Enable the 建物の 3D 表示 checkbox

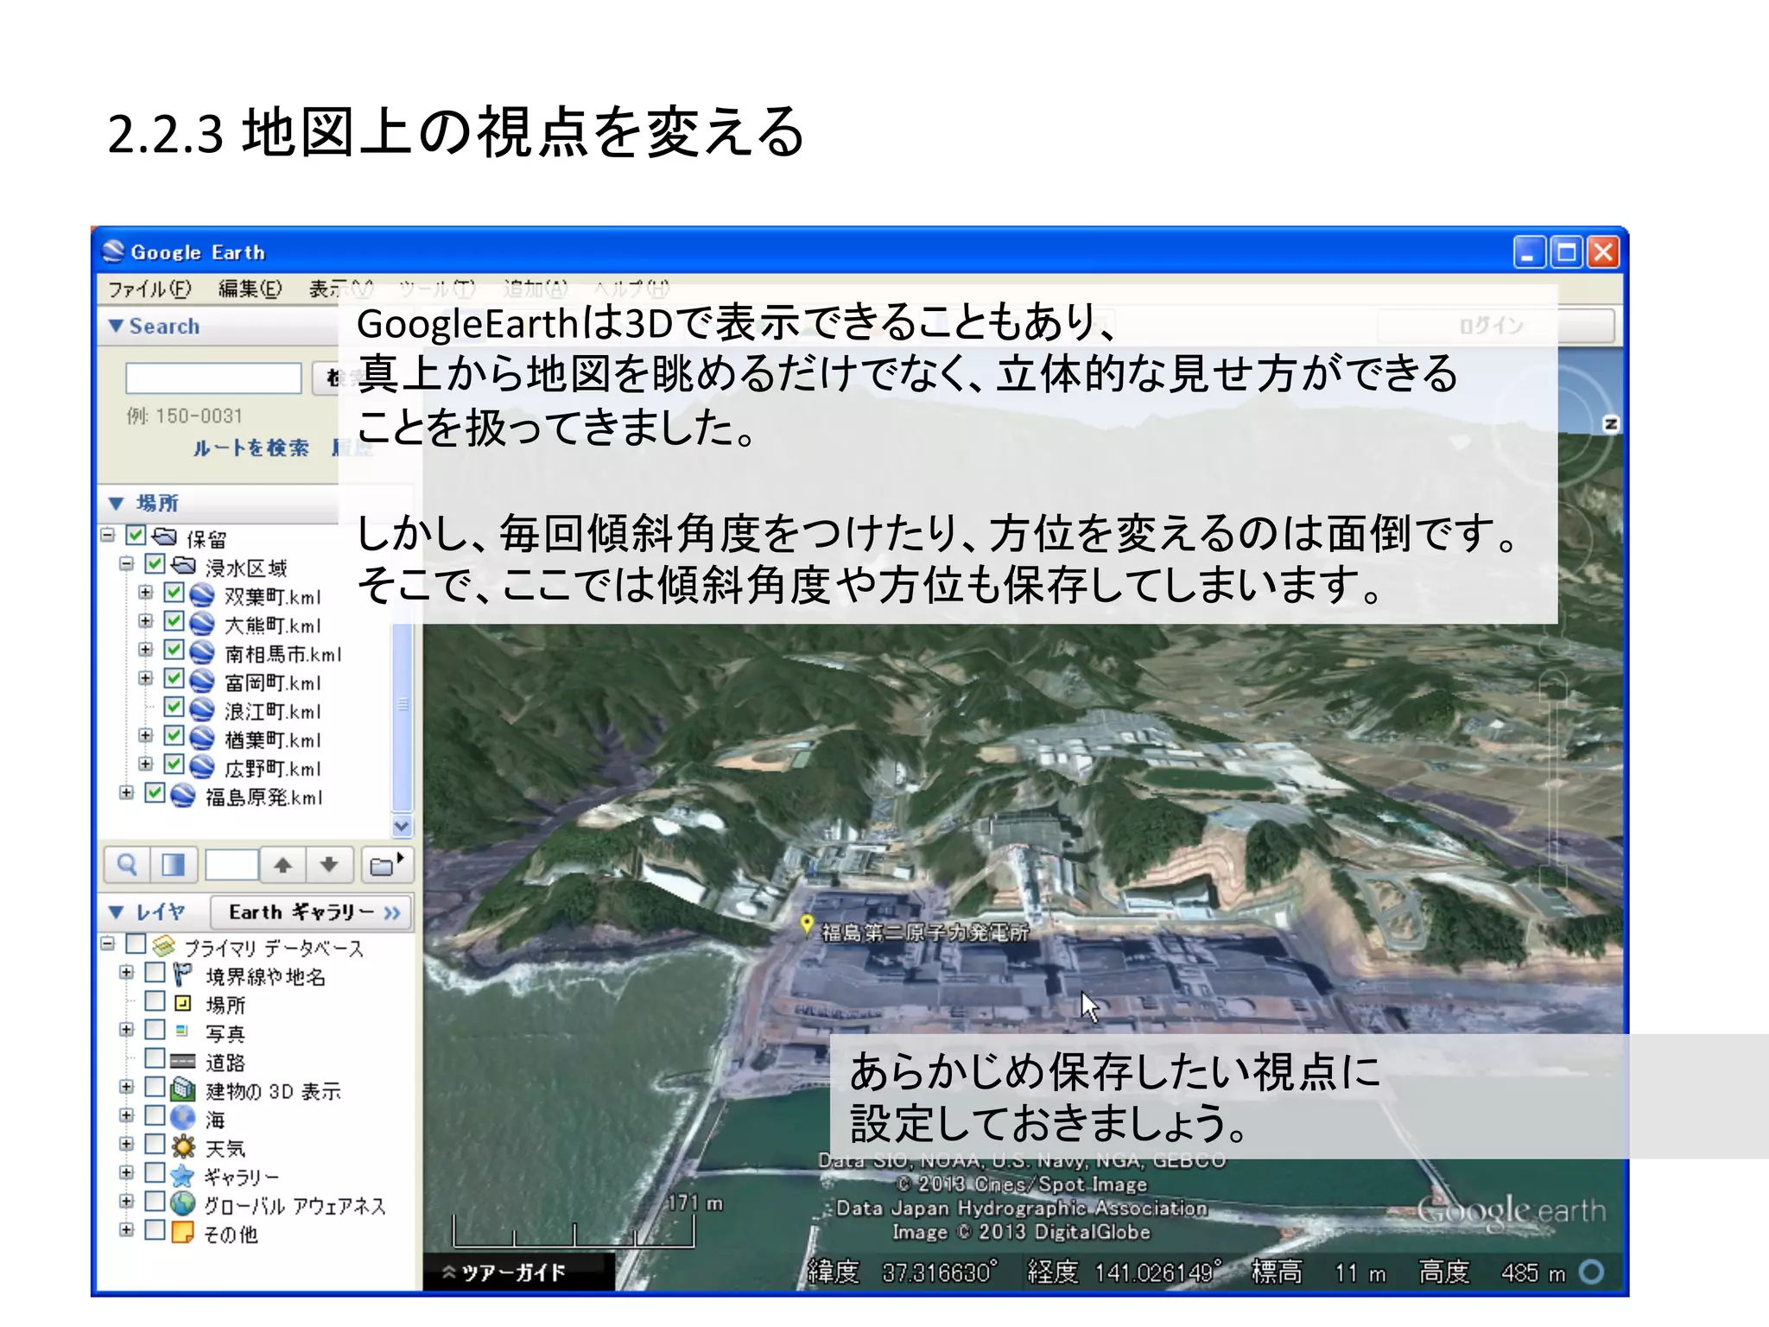pyautogui.click(x=155, y=1087)
